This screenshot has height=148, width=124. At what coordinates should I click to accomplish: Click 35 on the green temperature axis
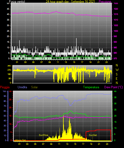115,97
